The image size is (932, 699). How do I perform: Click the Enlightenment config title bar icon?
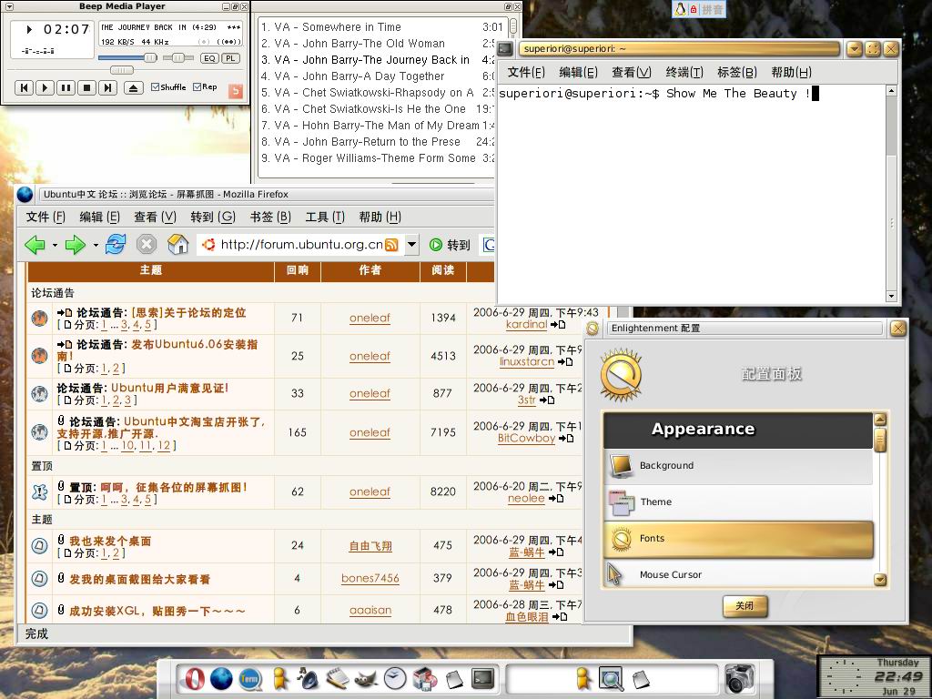[x=593, y=328]
